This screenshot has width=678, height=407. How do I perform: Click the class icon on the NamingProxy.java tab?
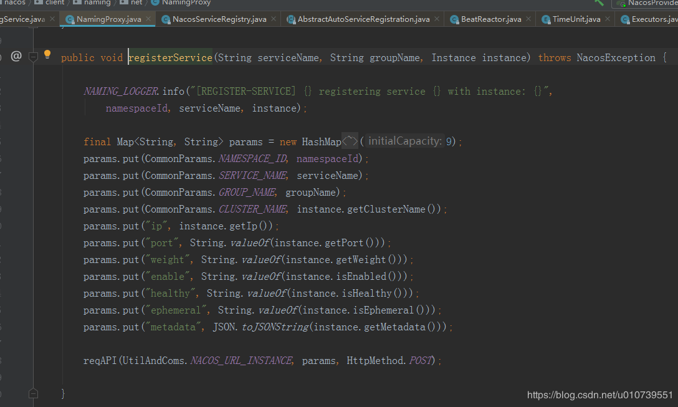pyautogui.click(x=70, y=19)
